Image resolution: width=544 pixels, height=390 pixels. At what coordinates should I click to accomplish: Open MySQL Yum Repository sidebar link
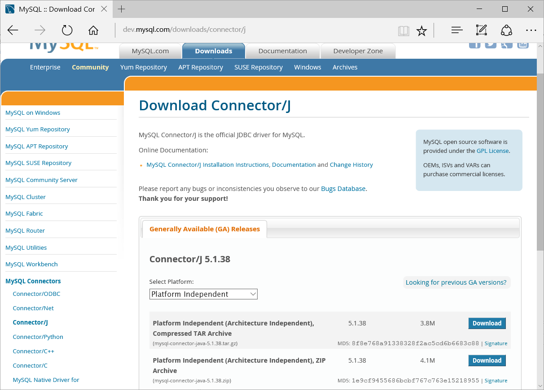pyautogui.click(x=38, y=129)
